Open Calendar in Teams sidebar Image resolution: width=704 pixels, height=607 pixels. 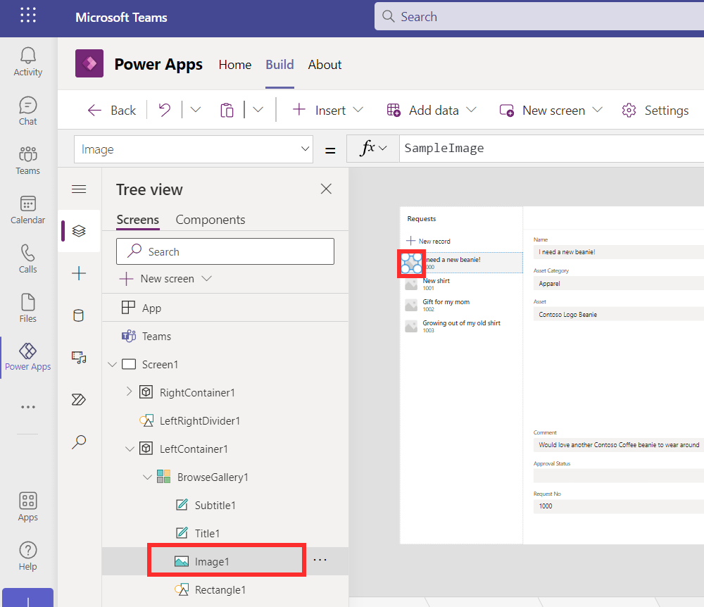[28, 210]
